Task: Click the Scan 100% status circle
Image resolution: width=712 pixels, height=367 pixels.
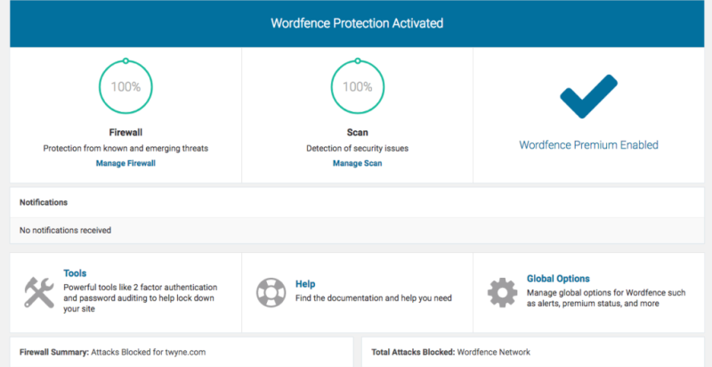Action: pyautogui.click(x=358, y=86)
